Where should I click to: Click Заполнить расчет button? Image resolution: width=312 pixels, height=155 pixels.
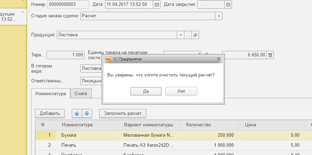click(123, 113)
